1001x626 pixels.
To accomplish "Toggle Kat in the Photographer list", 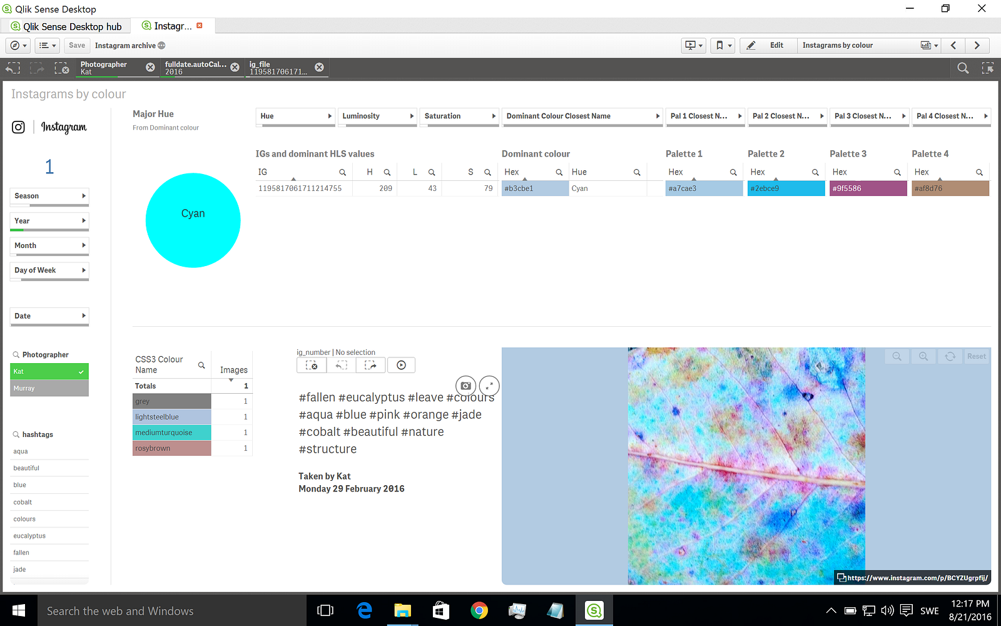I will click(x=49, y=372).
